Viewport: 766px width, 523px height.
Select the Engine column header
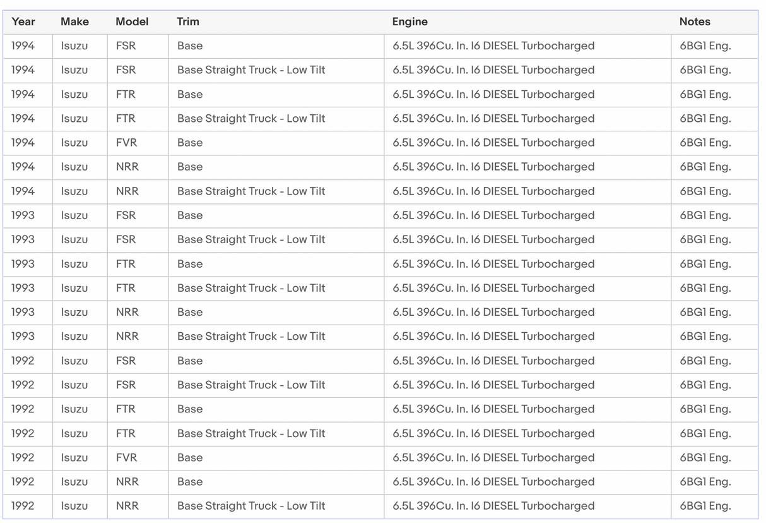(410, 21)
